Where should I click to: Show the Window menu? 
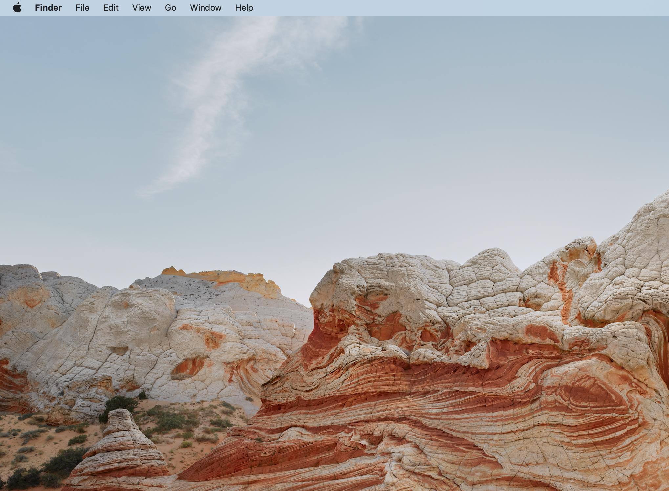click(x=205, y=8)
